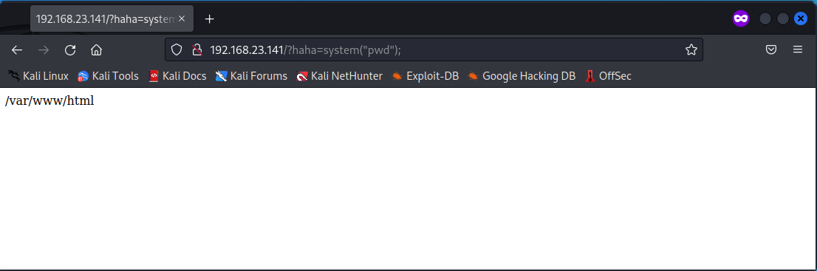Open the OffSec bookmark

point(608,76)
